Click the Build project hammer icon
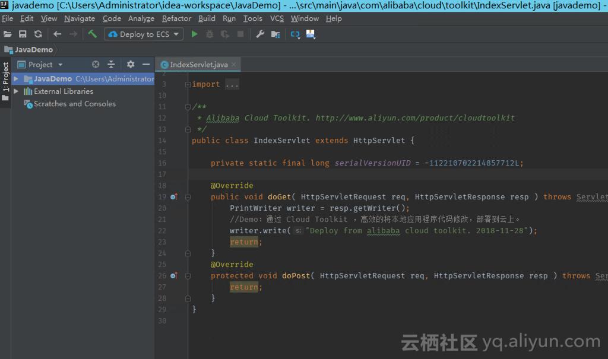608x359 pixels. [92, 34]
